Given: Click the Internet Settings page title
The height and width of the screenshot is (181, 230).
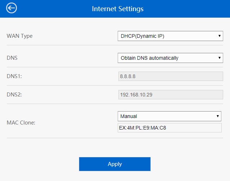Looking at the screenshot, I should 118,9.
